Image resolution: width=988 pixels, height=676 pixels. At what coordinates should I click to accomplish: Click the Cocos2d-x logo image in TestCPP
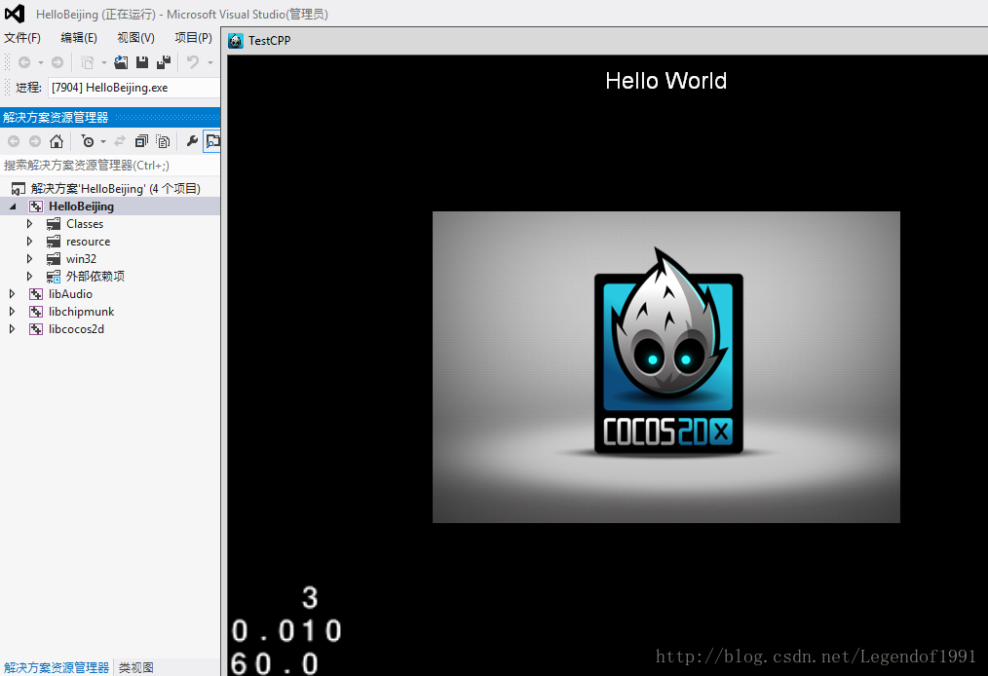pyautogui.click(x=666, y=366)
